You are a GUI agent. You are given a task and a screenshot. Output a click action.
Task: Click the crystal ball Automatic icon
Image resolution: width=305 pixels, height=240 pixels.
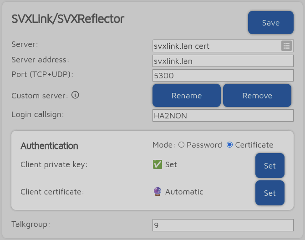[158, 192]
